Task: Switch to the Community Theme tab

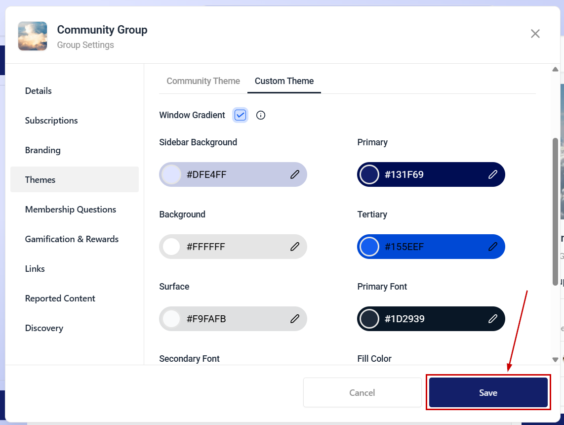Action: (x=203, y=81)
